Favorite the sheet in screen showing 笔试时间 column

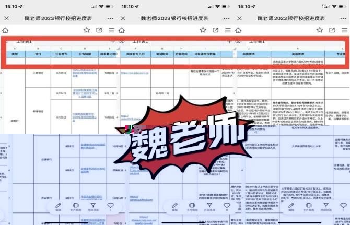coord(203,30)
